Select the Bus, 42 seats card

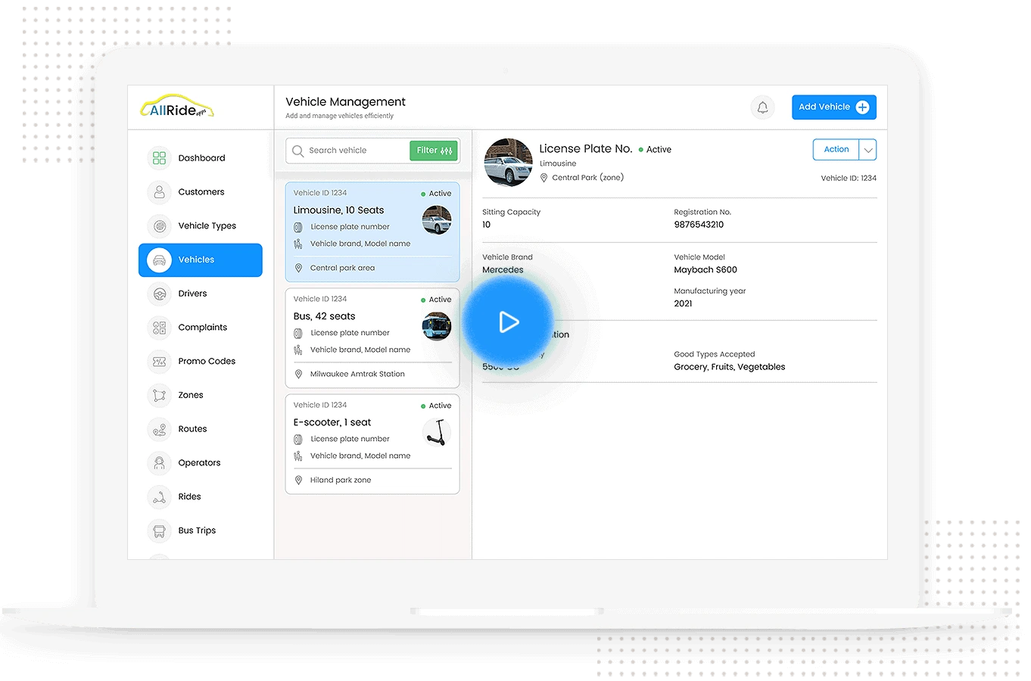[372, 338]
